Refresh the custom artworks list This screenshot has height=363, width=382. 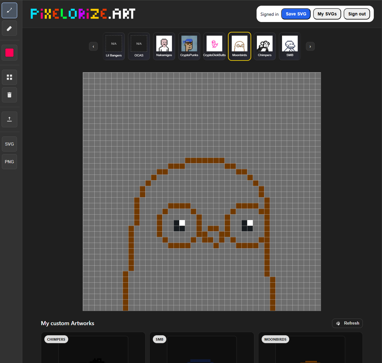(347, 323)
